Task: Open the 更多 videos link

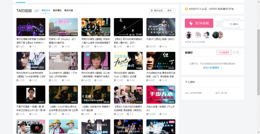Action: point(170,10)
